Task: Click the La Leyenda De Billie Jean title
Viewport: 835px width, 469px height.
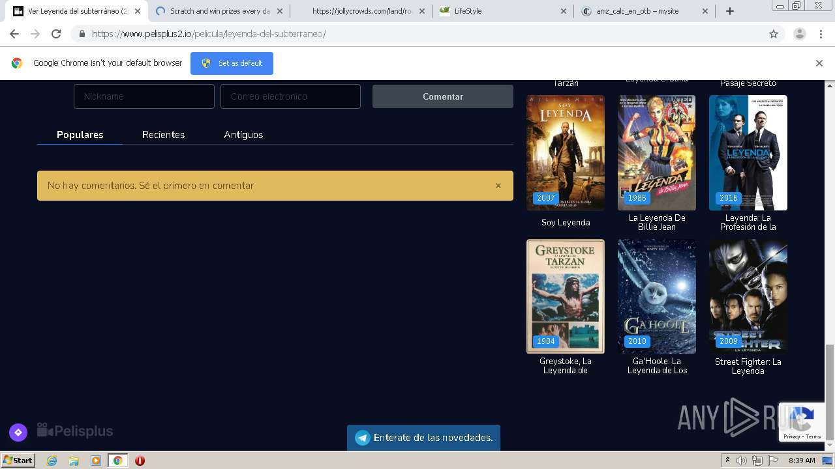Action: click(657, 223)
